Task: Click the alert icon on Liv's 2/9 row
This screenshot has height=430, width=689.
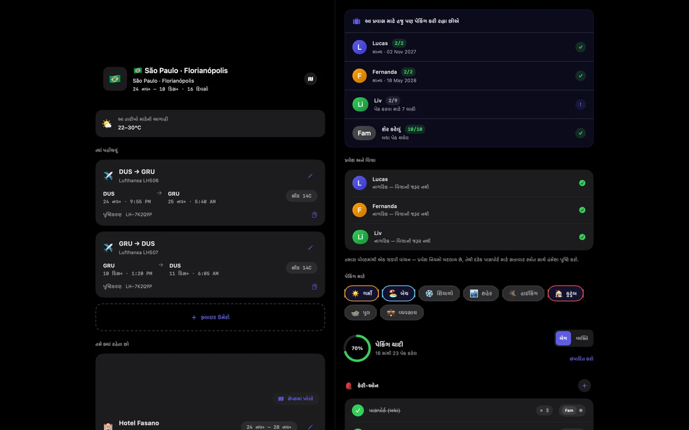Action: point(580,104)
